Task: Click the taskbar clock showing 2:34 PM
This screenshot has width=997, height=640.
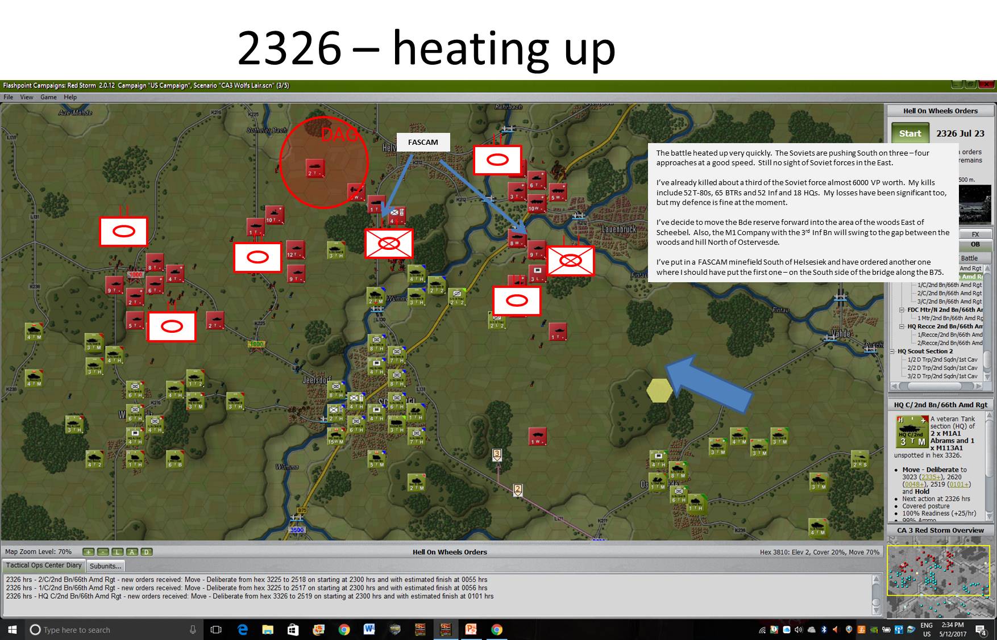Action: (x=953, y=629)
